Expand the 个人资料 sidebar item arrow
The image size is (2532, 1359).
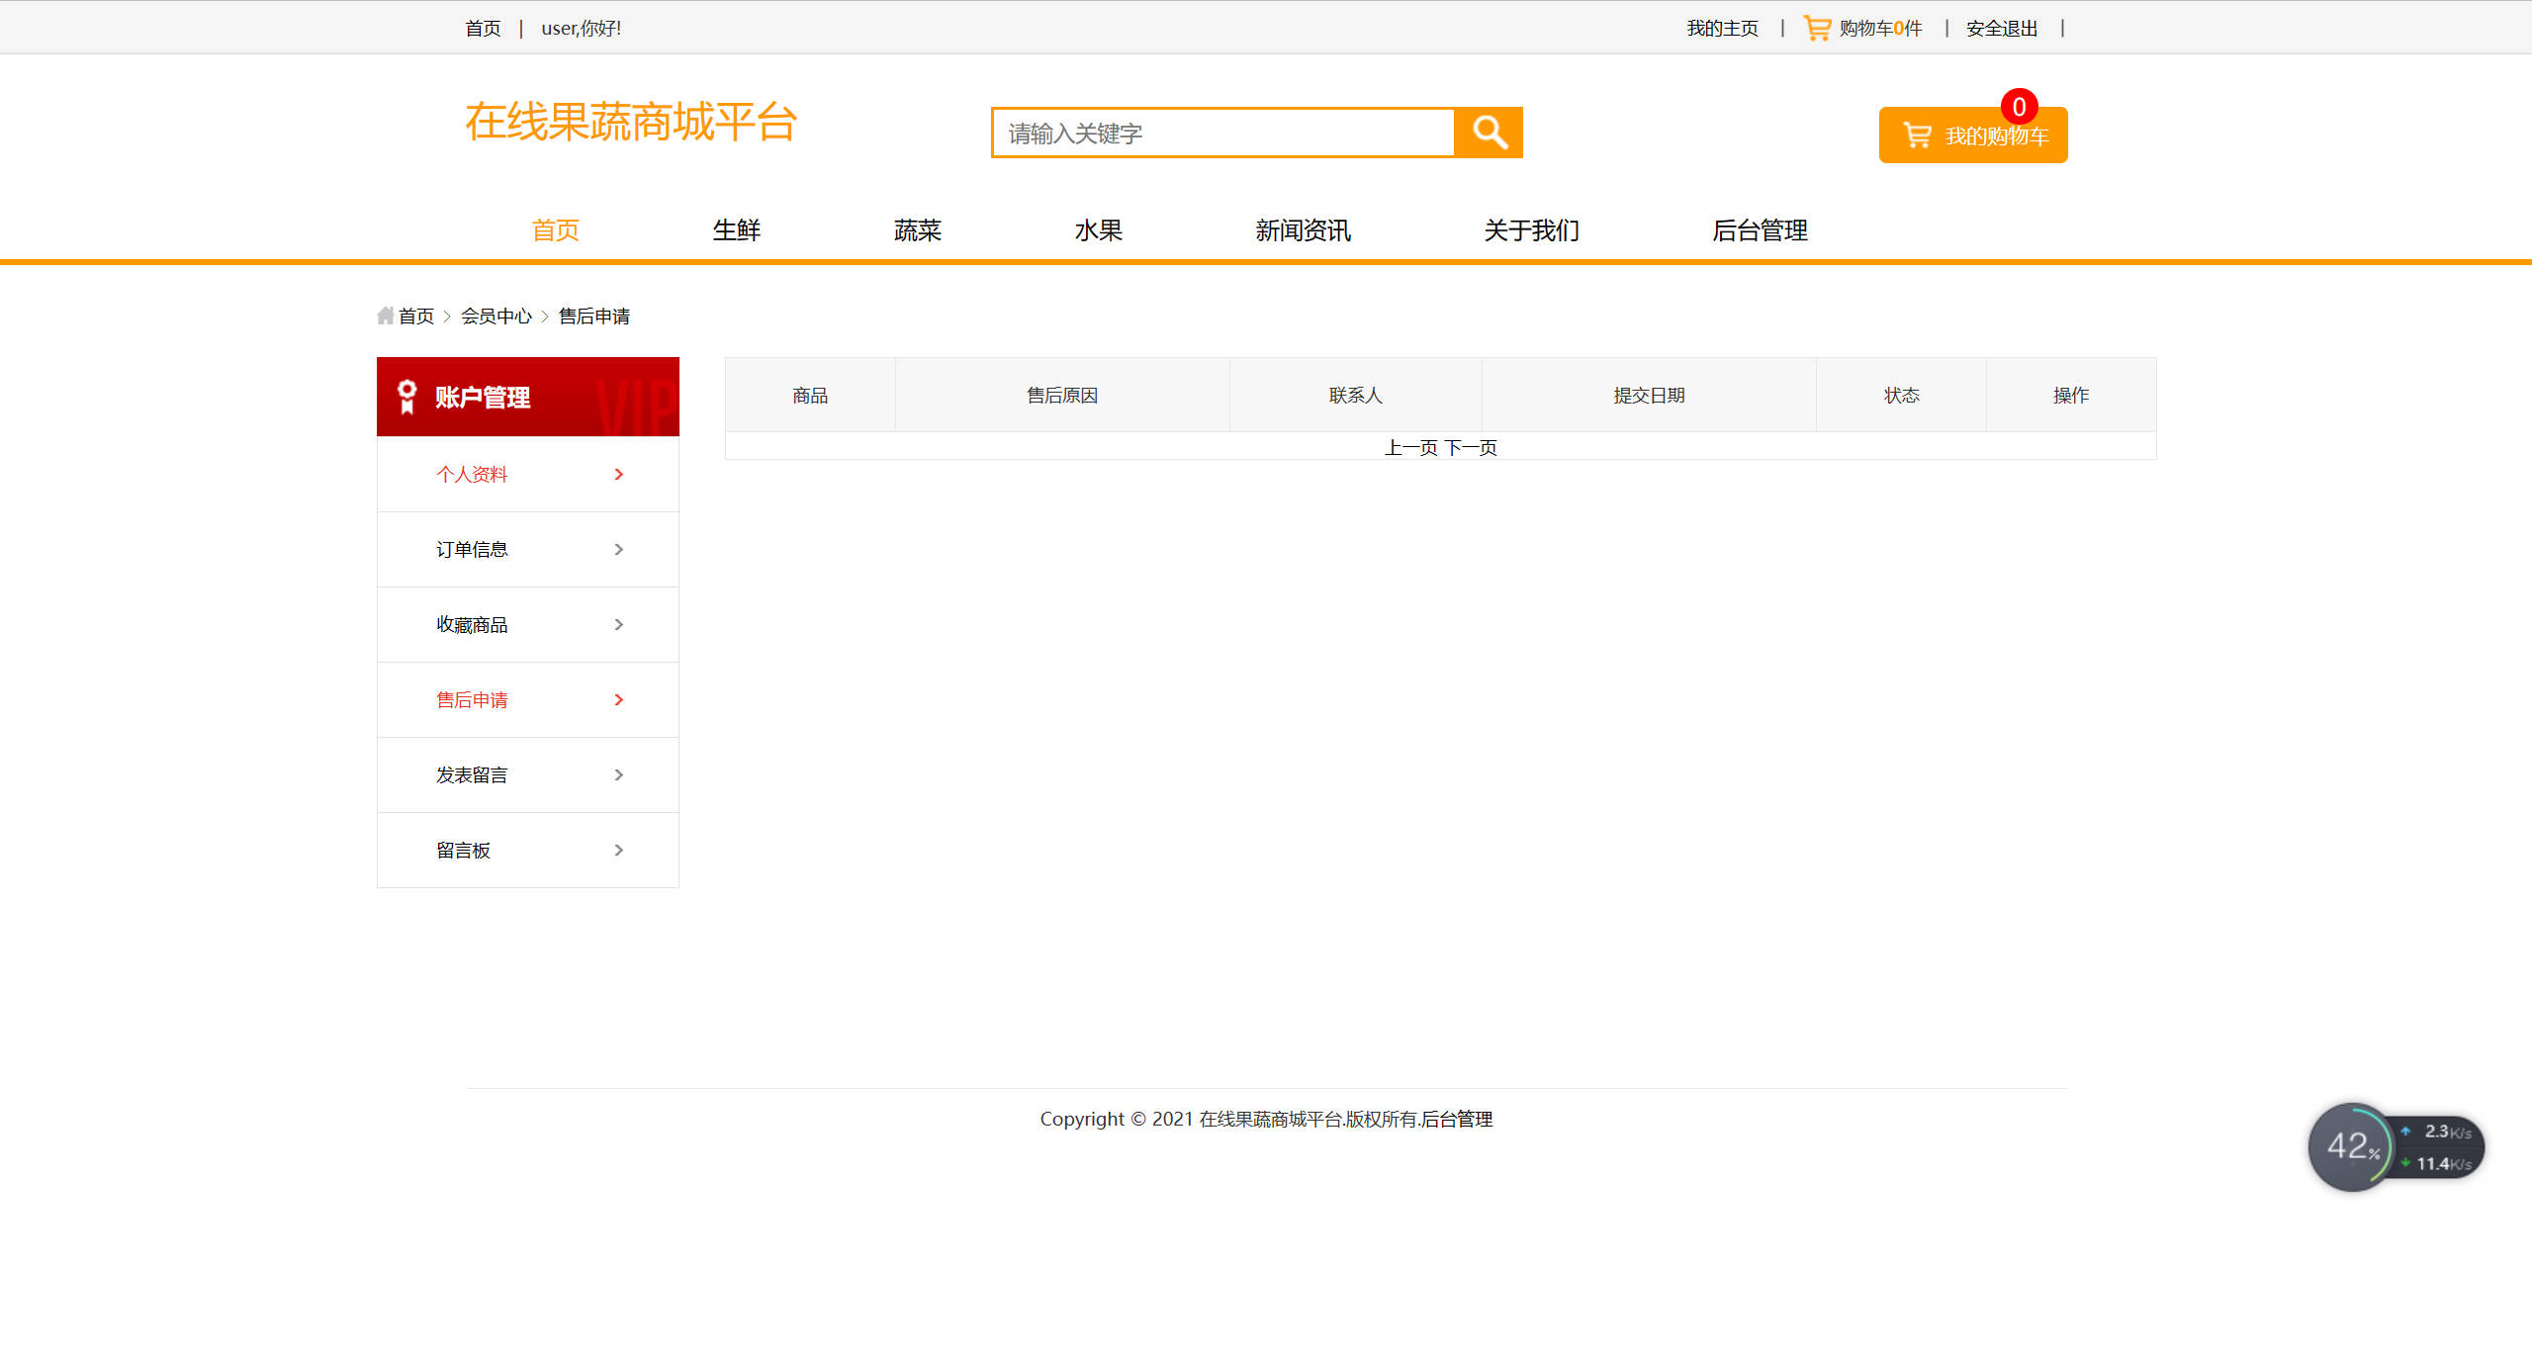pyautogui.click(x=619, y=474)
